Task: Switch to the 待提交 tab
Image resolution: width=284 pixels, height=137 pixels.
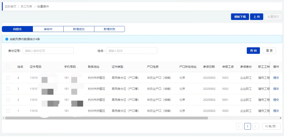Action: (x=17, y=29)
